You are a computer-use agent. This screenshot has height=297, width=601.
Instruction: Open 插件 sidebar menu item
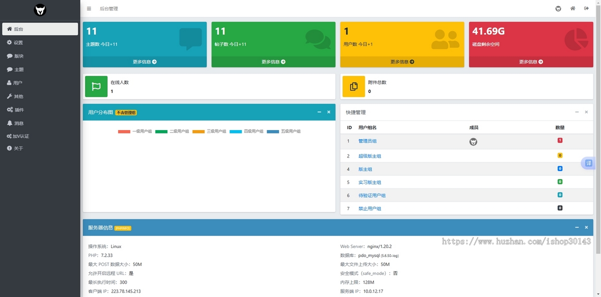pyautogui.click(x=19, y=109)
